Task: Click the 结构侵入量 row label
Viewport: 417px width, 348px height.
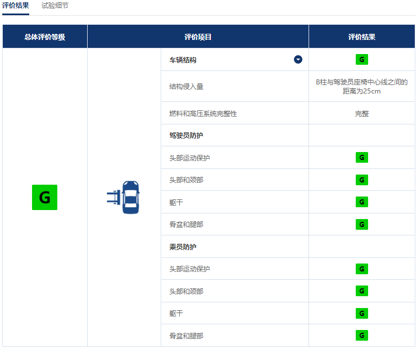Action: [x=186, y=87]
